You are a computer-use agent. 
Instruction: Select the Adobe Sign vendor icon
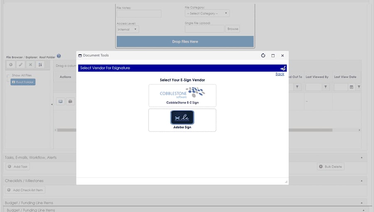coord(182,117)
